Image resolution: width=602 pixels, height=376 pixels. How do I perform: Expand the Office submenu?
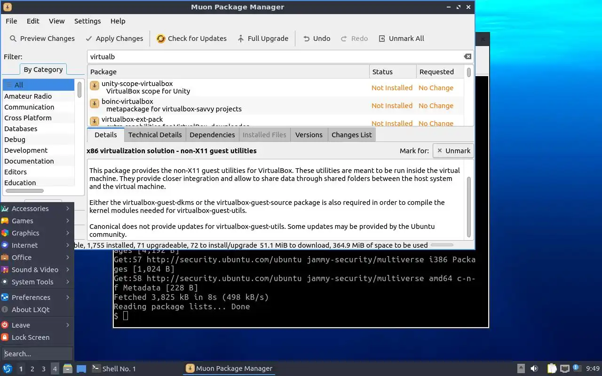coord(37,258)
